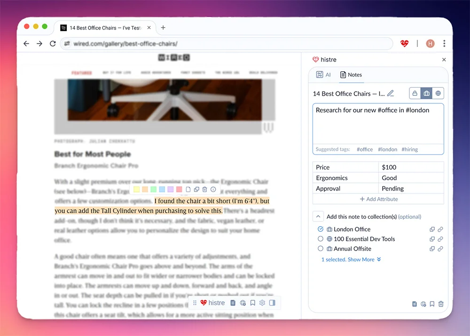Click the bookmark icon in panel footer
This screenshot has width=470, height=336.
432,304
